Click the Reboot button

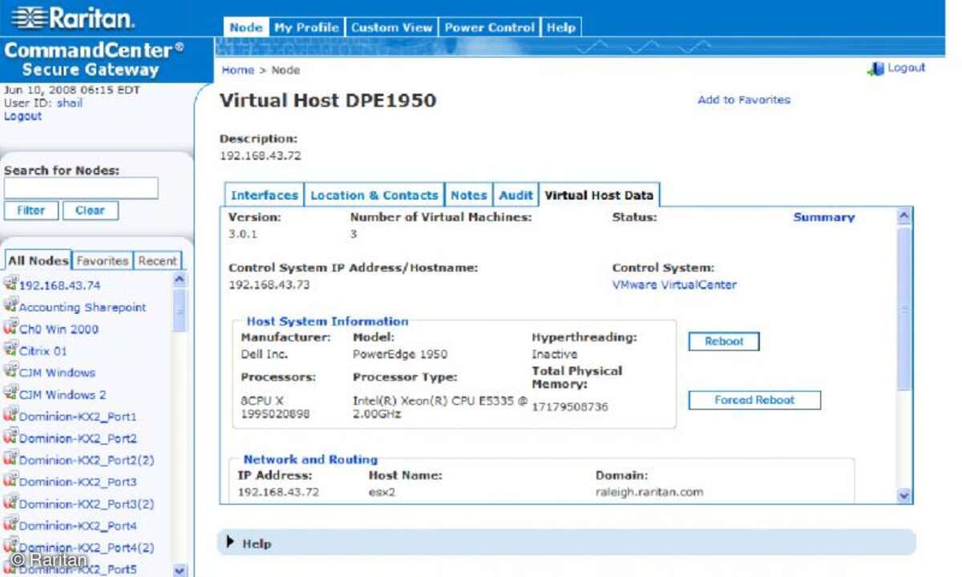coord(724,341)
